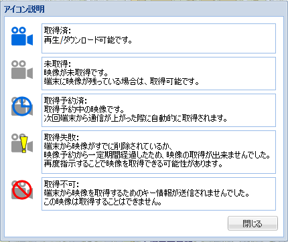Viewport: 288px width, 242px height.
Task: Select the line 次回端末から通信が上がった際に自動的に取得されます。
Action: click(135, 118)
